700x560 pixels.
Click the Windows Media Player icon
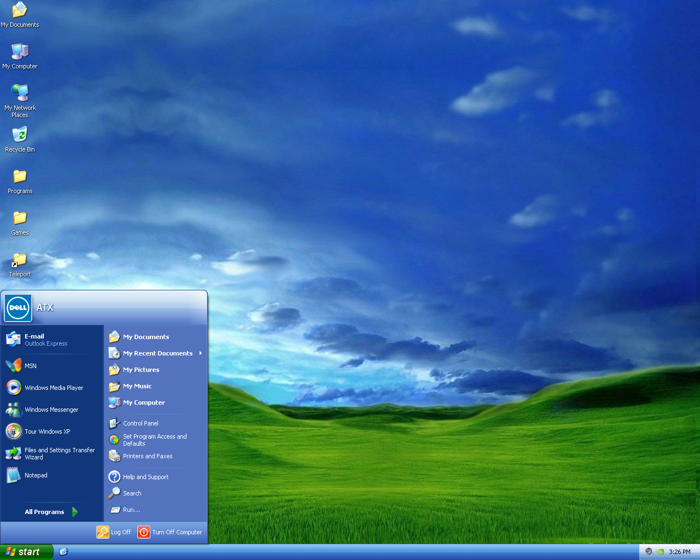pyautogui.click(x=14, y=388)
